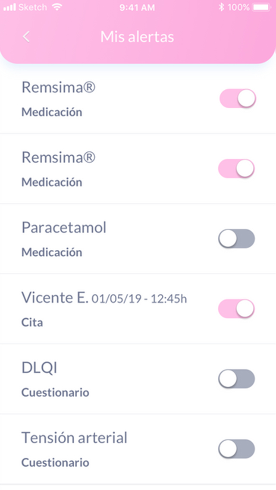Open the first Remsima® alert entry
Image resolution: width=276 pixels, height=490 pixels.
(x=58, y=88)
